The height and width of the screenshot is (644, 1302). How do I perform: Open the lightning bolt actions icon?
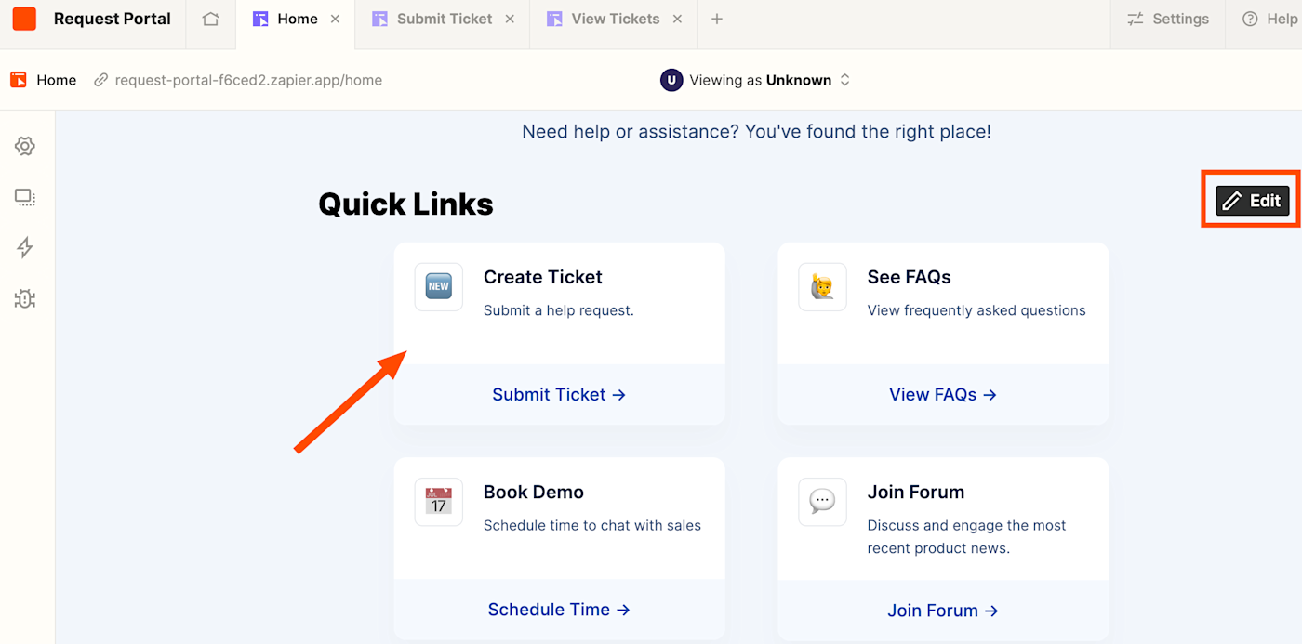click(25, 247)
